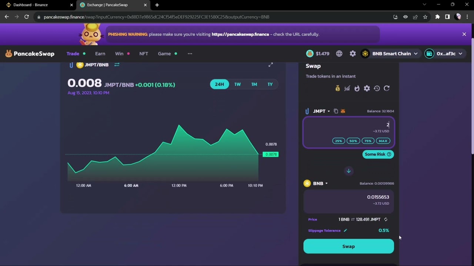
Task: Focus the BNB output amount field
Action: 348,202
